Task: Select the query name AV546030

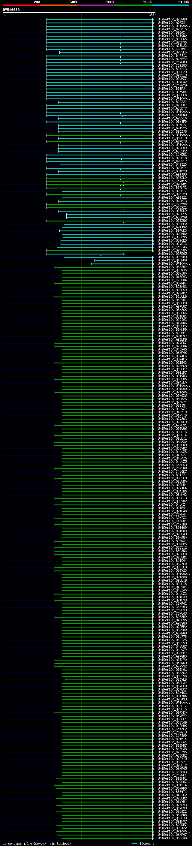Action: (x=11, y=10)
